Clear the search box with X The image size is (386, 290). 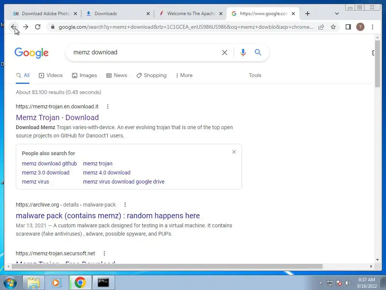[225, 52]
